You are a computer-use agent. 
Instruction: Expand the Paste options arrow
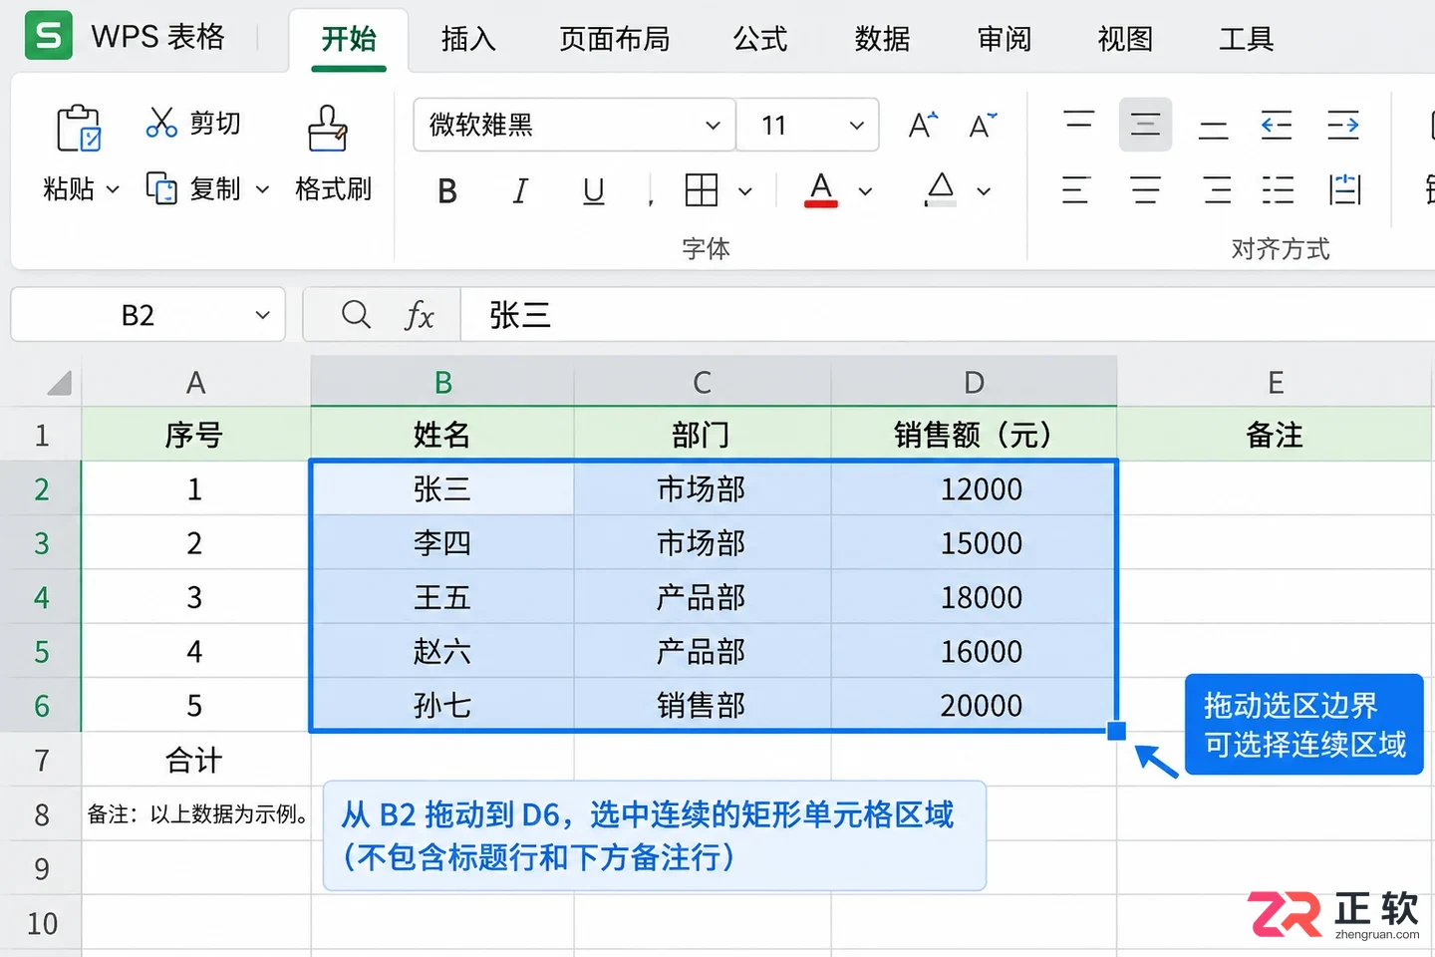click(x=113, y=188)
